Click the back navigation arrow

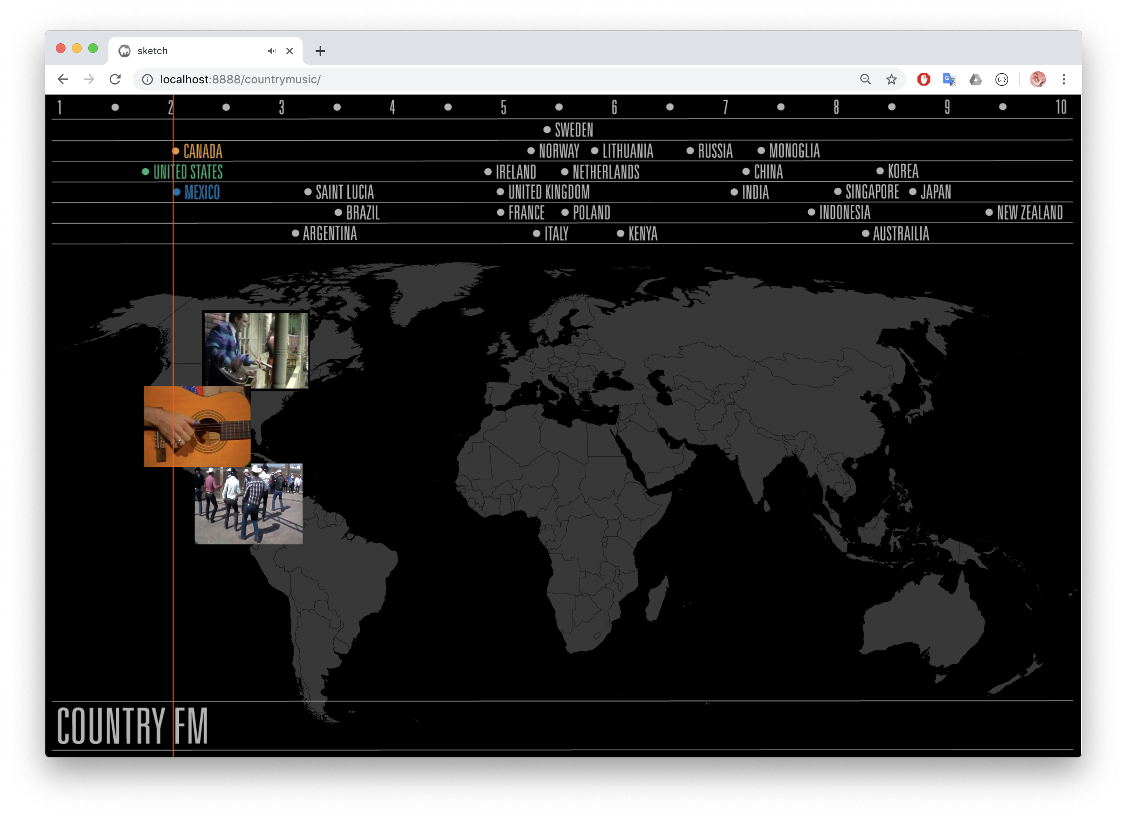[x=63, y=80]
